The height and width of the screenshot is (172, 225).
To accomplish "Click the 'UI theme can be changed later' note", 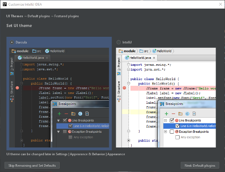I will pyautogui.click(x=65, y=154).
